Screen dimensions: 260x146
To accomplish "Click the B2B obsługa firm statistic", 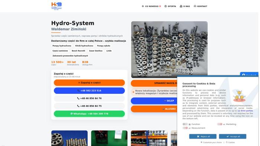I will [x=87, y=63].
